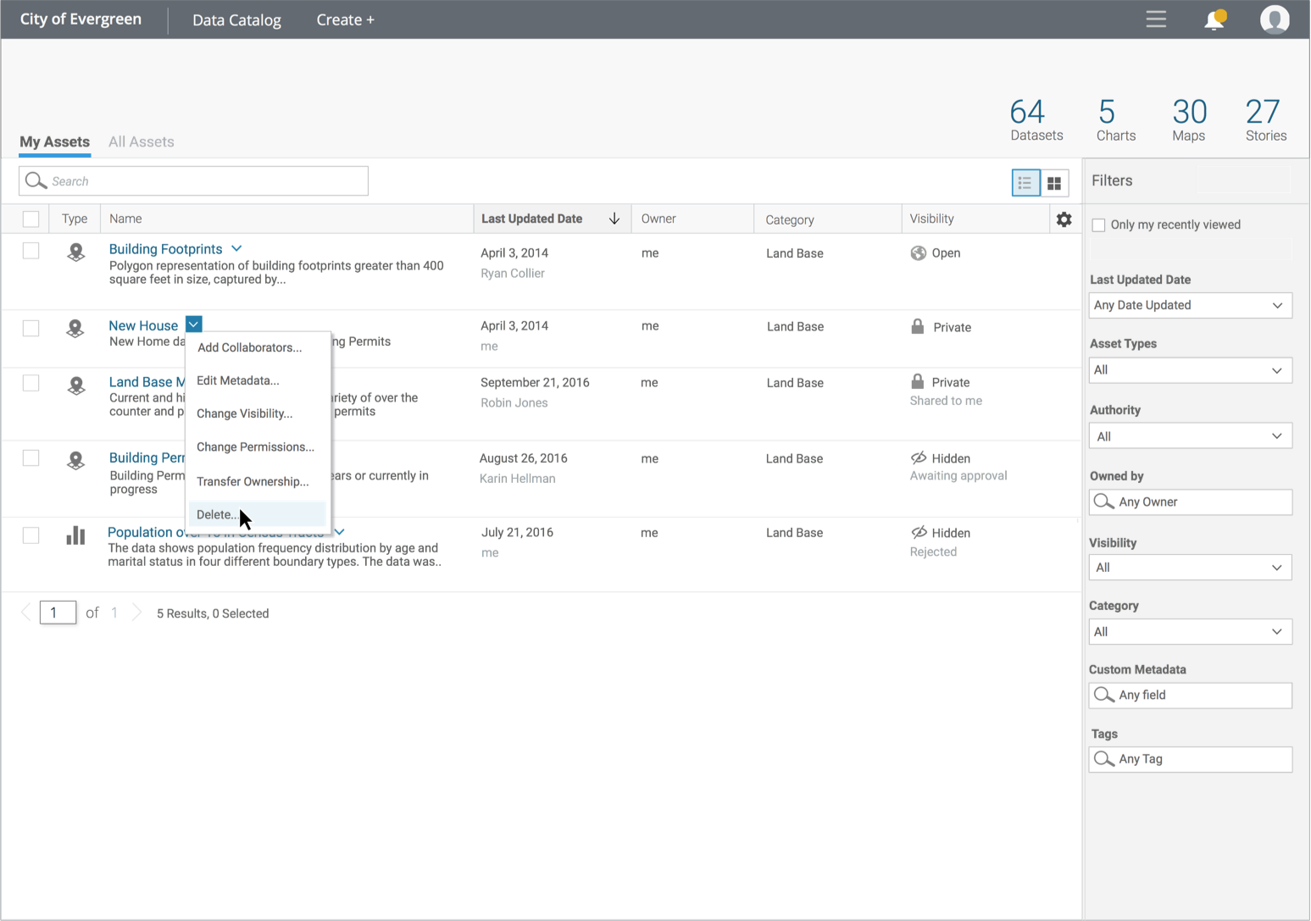This screenshot has height=921, width=1311.
Task: Click the 30 Maps counter
Action: [1189, 119]
